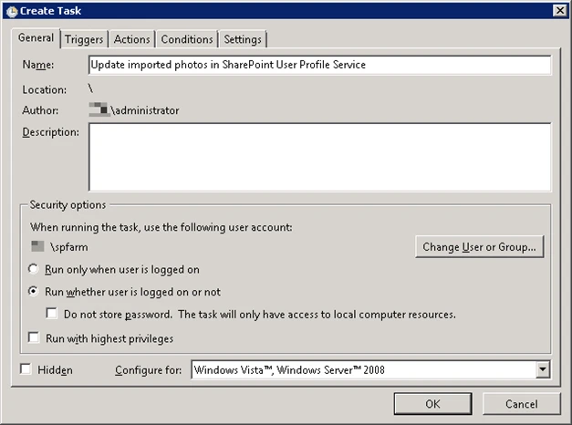Screen dimensions: 572x425
Task: Confirm the task with OK
Action: [x=432, y=404]
